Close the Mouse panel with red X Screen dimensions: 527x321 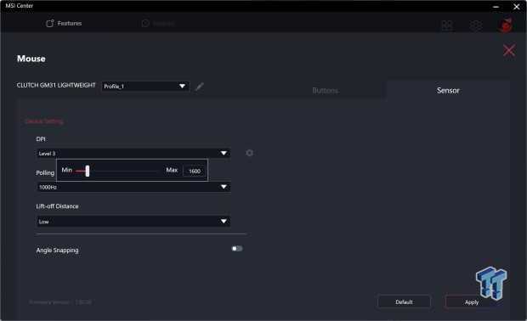[509, 50]
